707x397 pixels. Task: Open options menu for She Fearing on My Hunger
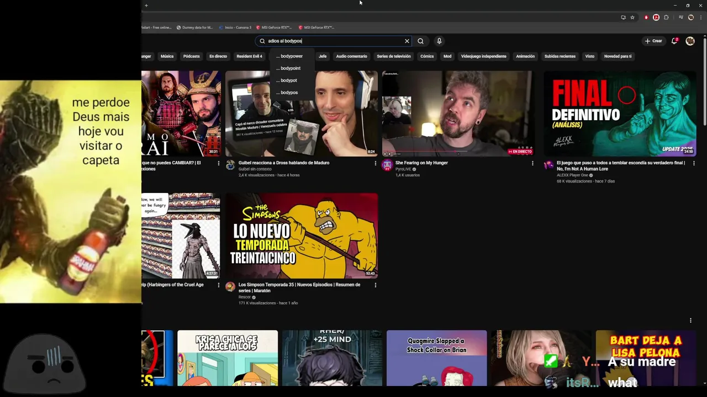click(532, 163)
